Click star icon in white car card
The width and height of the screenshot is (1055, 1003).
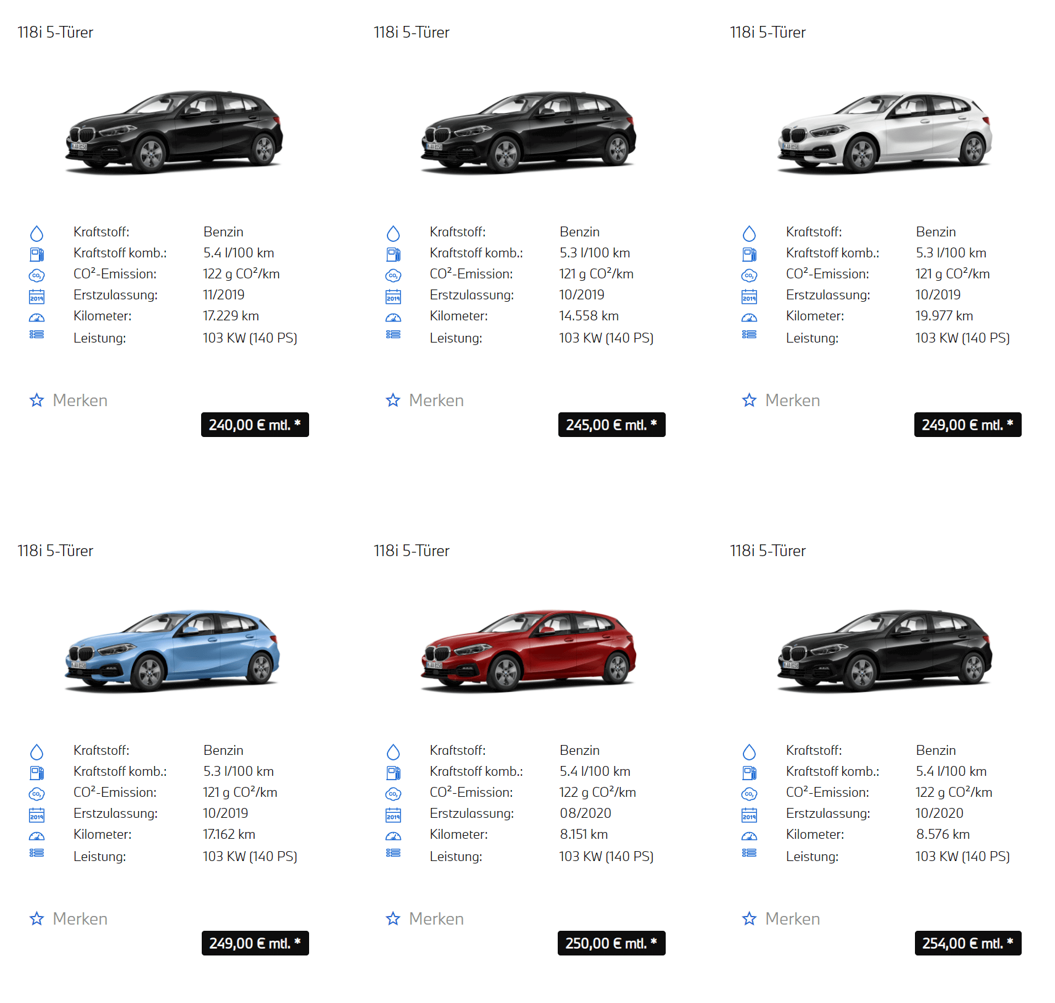pyautogui.click(x=750, y=400)
